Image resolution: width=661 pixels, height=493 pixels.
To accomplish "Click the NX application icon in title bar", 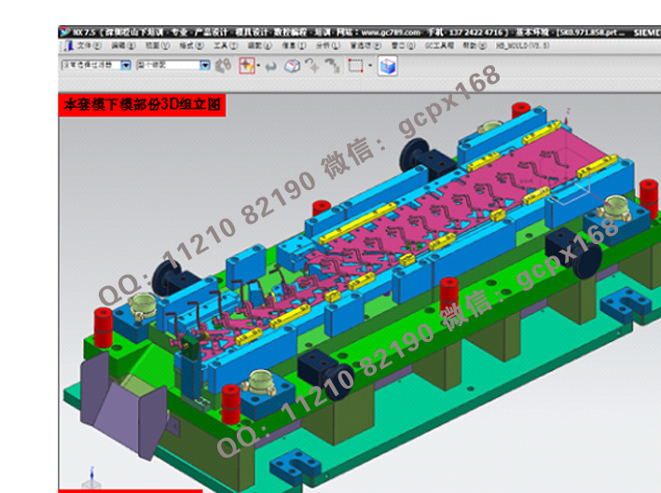I will pyautogui.click(x=64, y=32).
